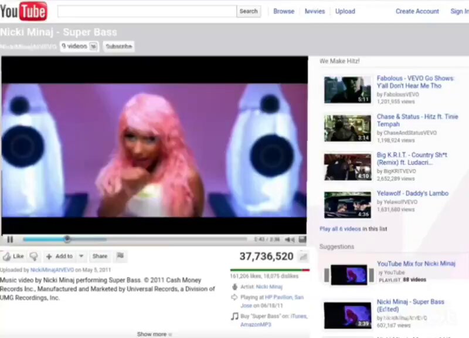Viewport: 469px width, 338px height.
Task: Open Fabolous VEVO Go Shows thumbnail
Action: [x=348, y=90]
